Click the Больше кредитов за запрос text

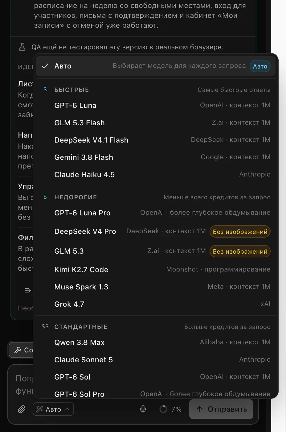[227, 327]
